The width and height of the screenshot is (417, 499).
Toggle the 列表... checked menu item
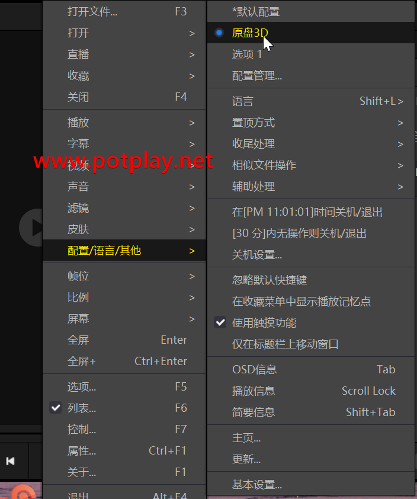[x=124, y=408]
